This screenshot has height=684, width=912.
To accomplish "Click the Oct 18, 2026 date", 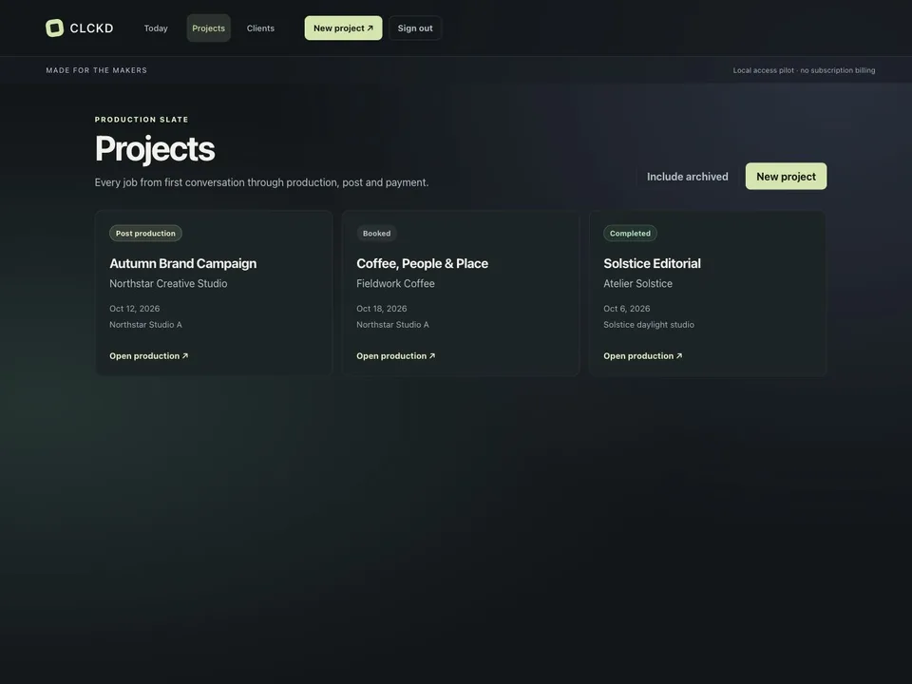I will pos(382,309).
